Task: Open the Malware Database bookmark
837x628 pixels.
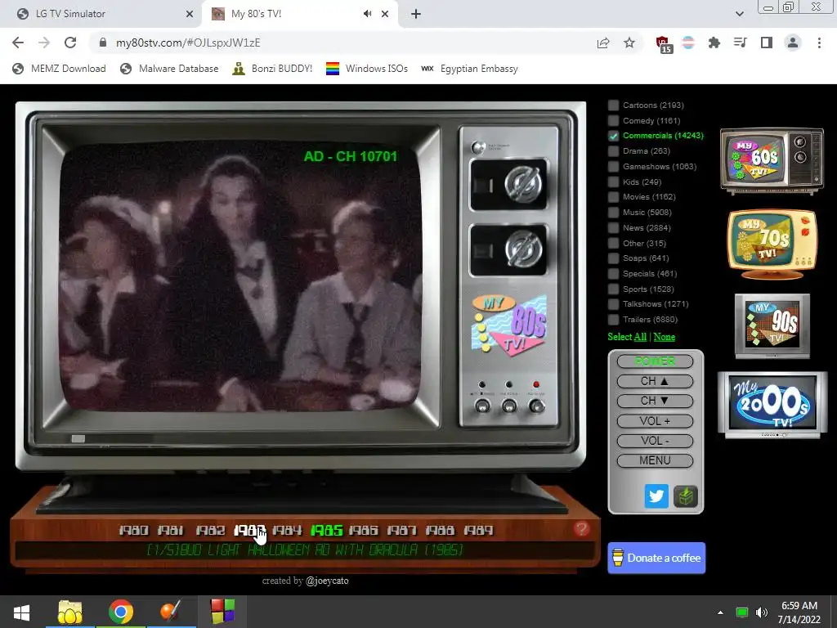Action: [169, 69]
